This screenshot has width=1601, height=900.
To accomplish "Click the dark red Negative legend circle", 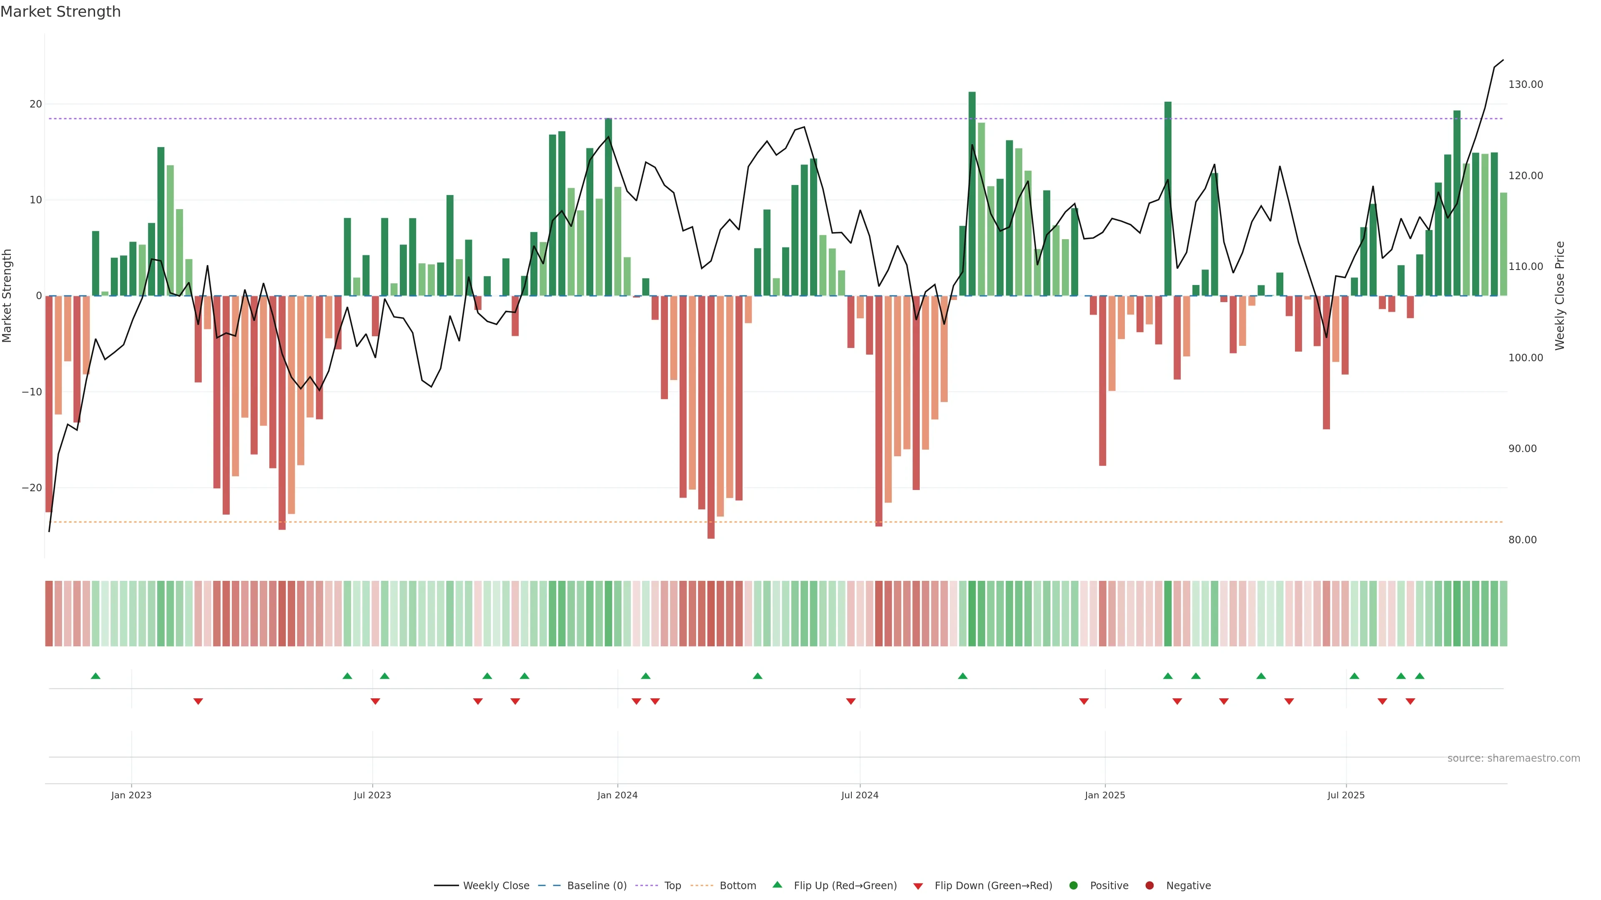I will [x=1149, y=886].
